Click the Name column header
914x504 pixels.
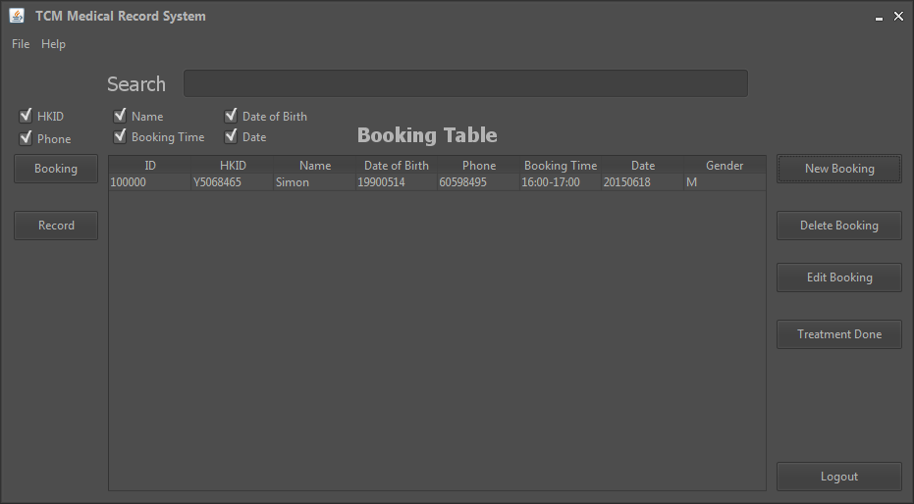[x=315, y=166]
